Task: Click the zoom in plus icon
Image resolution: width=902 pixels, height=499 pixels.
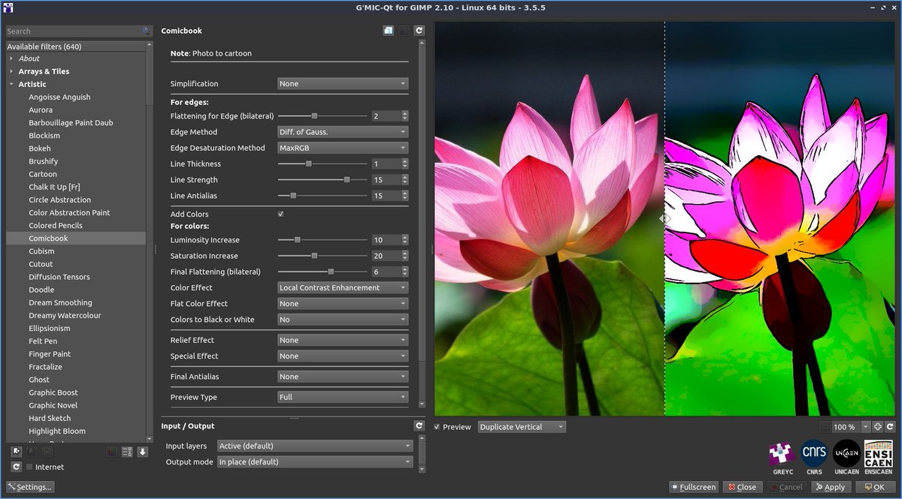Action: (877, 426)
